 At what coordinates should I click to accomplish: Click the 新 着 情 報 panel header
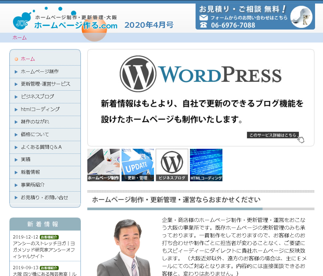(x=45, y=224)
